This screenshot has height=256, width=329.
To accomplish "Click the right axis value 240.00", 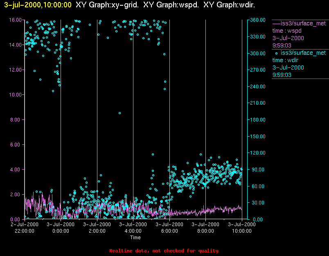I will tap(258, 86).
